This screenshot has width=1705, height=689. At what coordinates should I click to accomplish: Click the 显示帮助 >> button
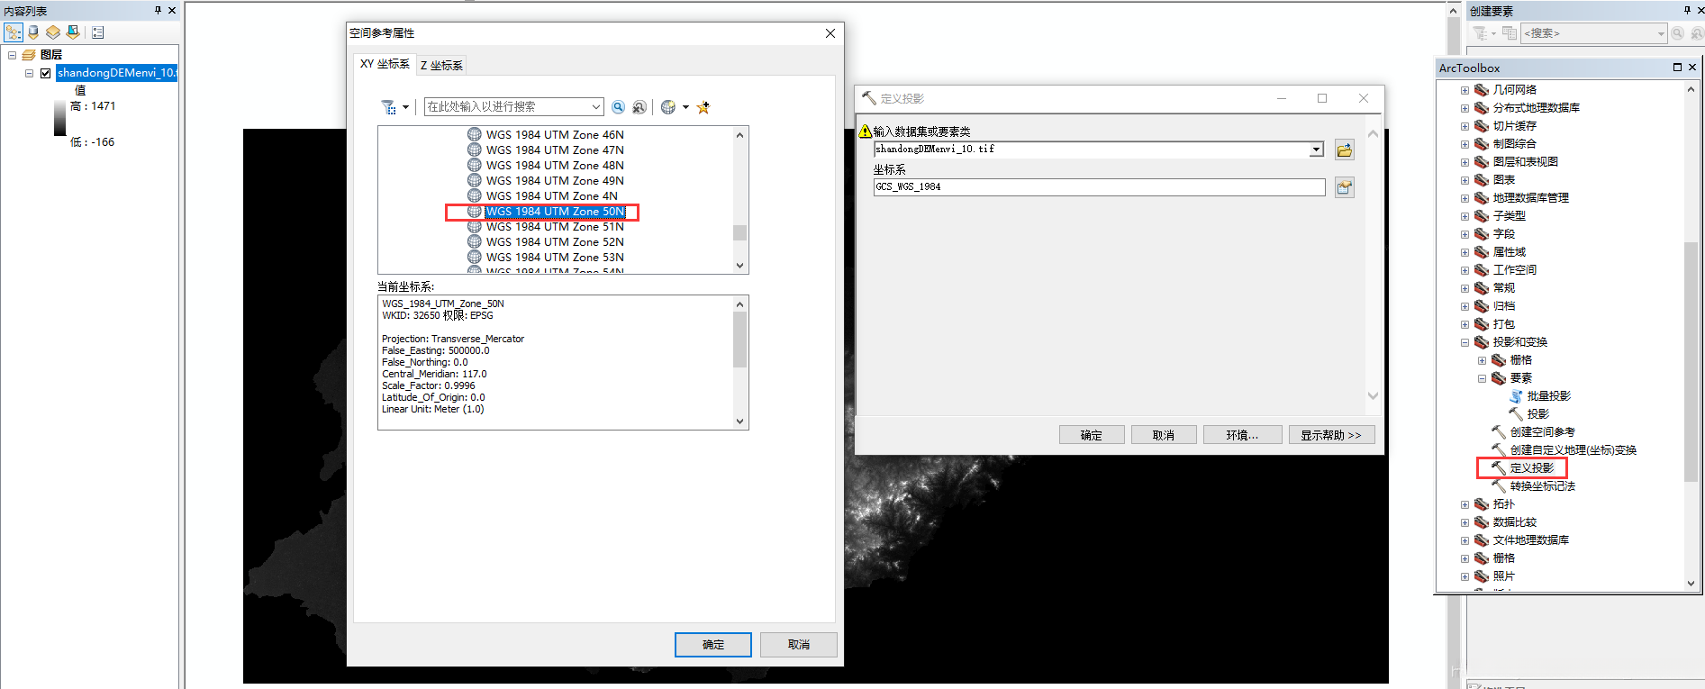point(1331,435)
